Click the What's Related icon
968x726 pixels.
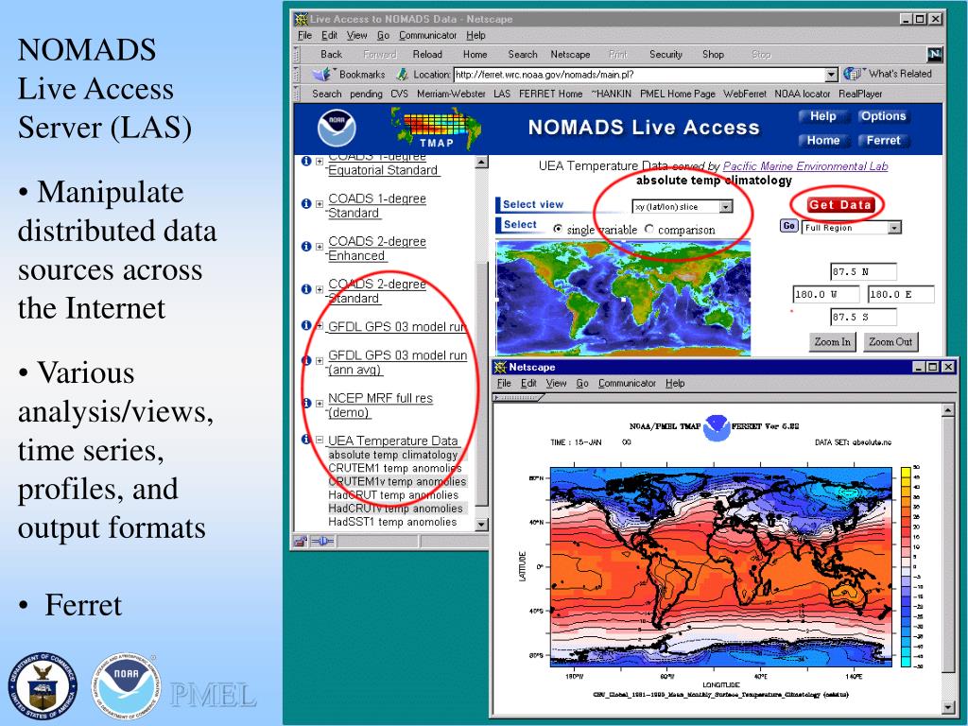click(853, 74)
